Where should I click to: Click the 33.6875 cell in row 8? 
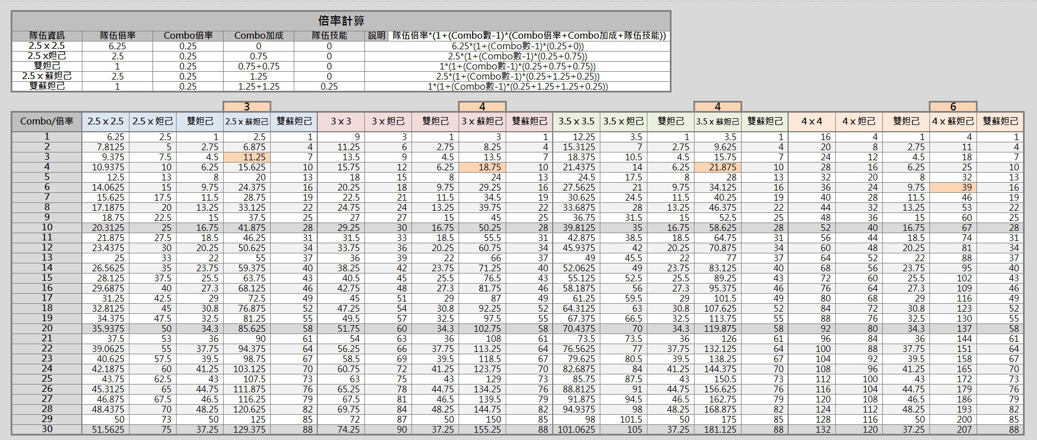point(576,207)
